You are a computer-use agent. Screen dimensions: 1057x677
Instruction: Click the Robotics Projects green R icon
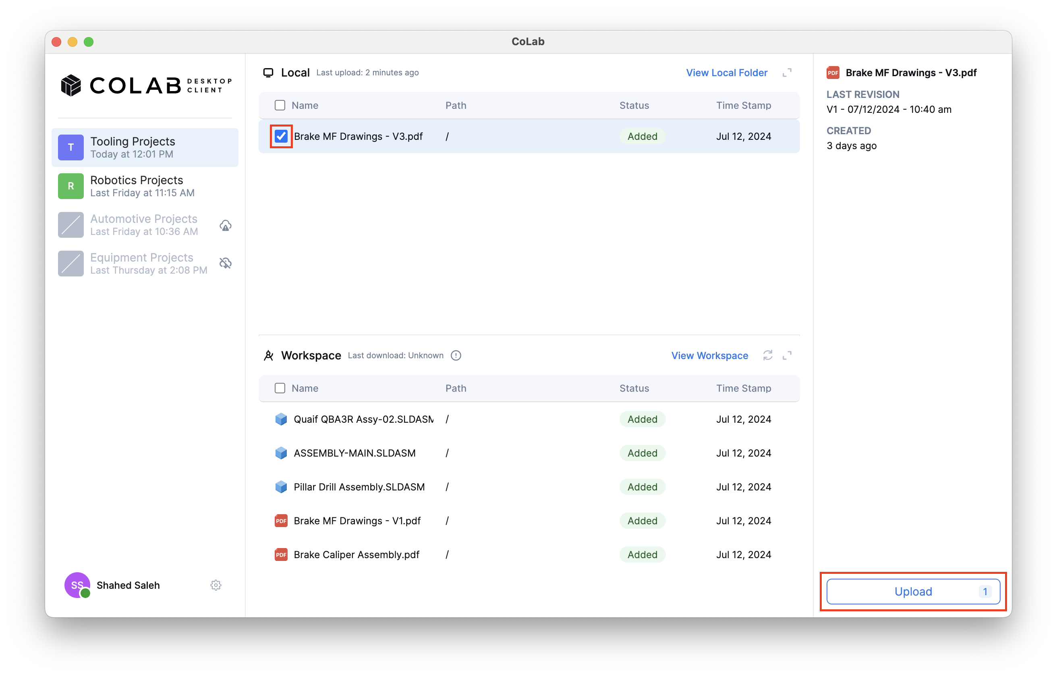71,186
